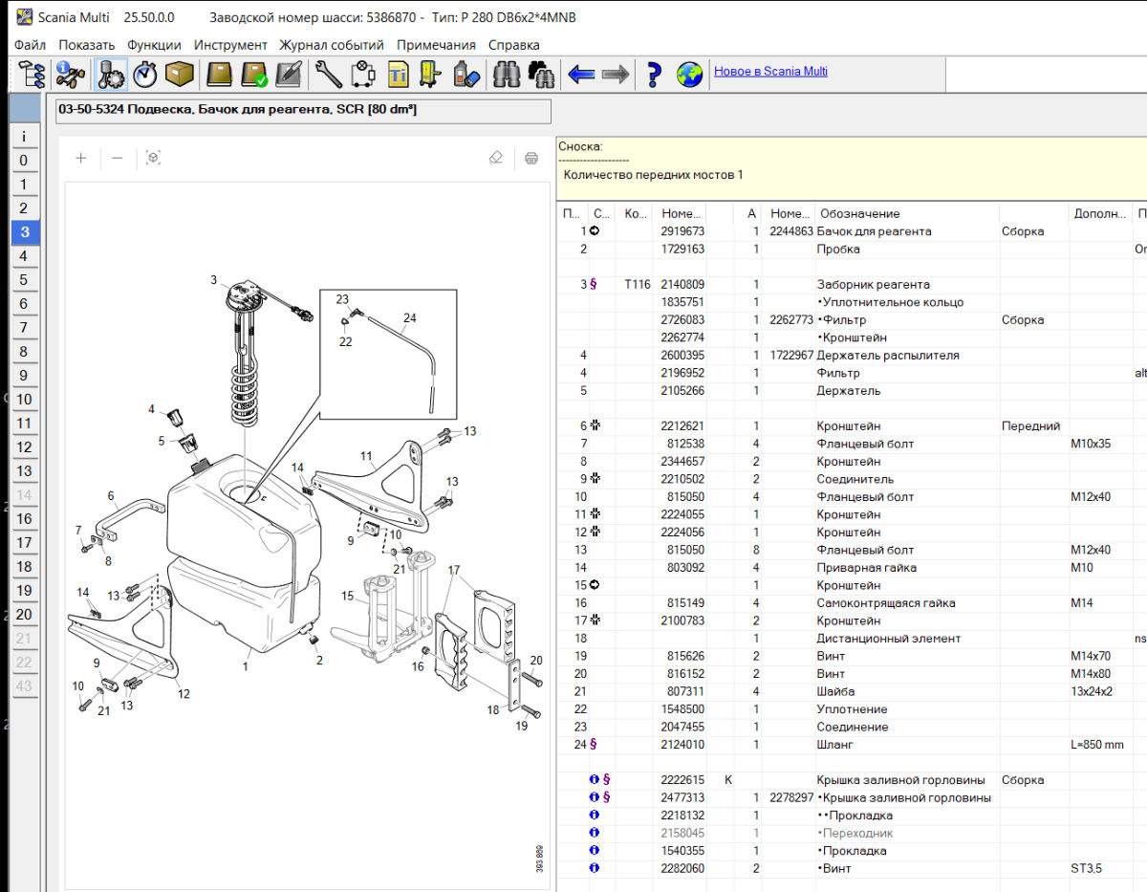Zoom in the diagram with plus icon
1147x892 pixels.
81,158
